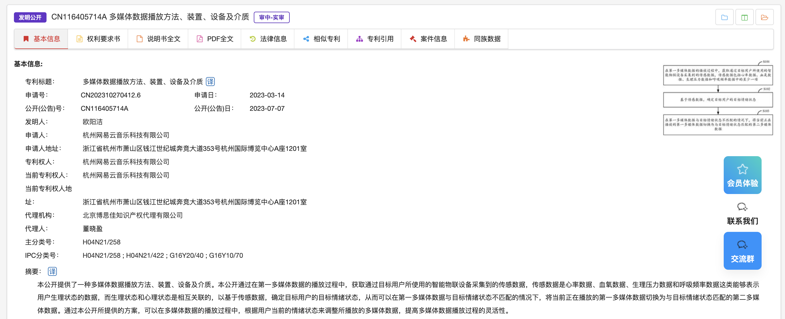Click the translate icon beside patent title
Viewport: 785px width, 319px height.
(210, 82)
